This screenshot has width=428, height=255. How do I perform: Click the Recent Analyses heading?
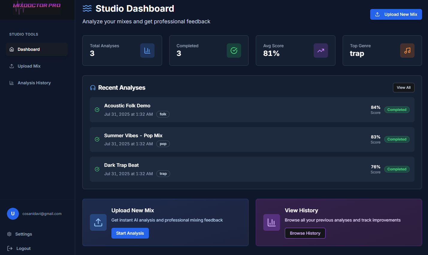point(122,88)
